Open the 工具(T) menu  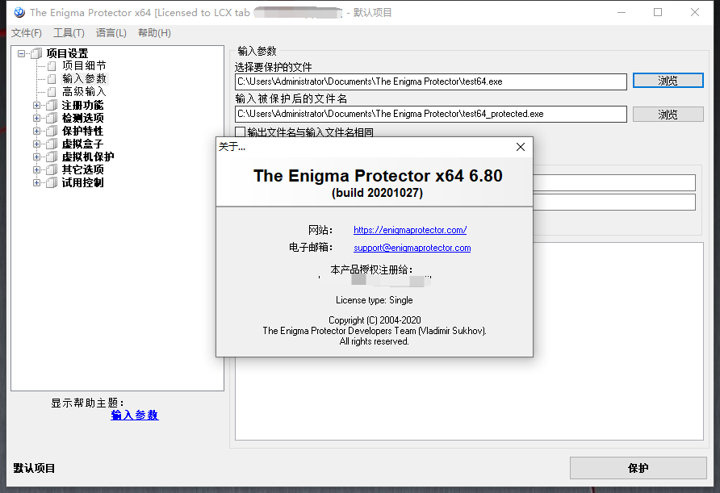(69, 33)
